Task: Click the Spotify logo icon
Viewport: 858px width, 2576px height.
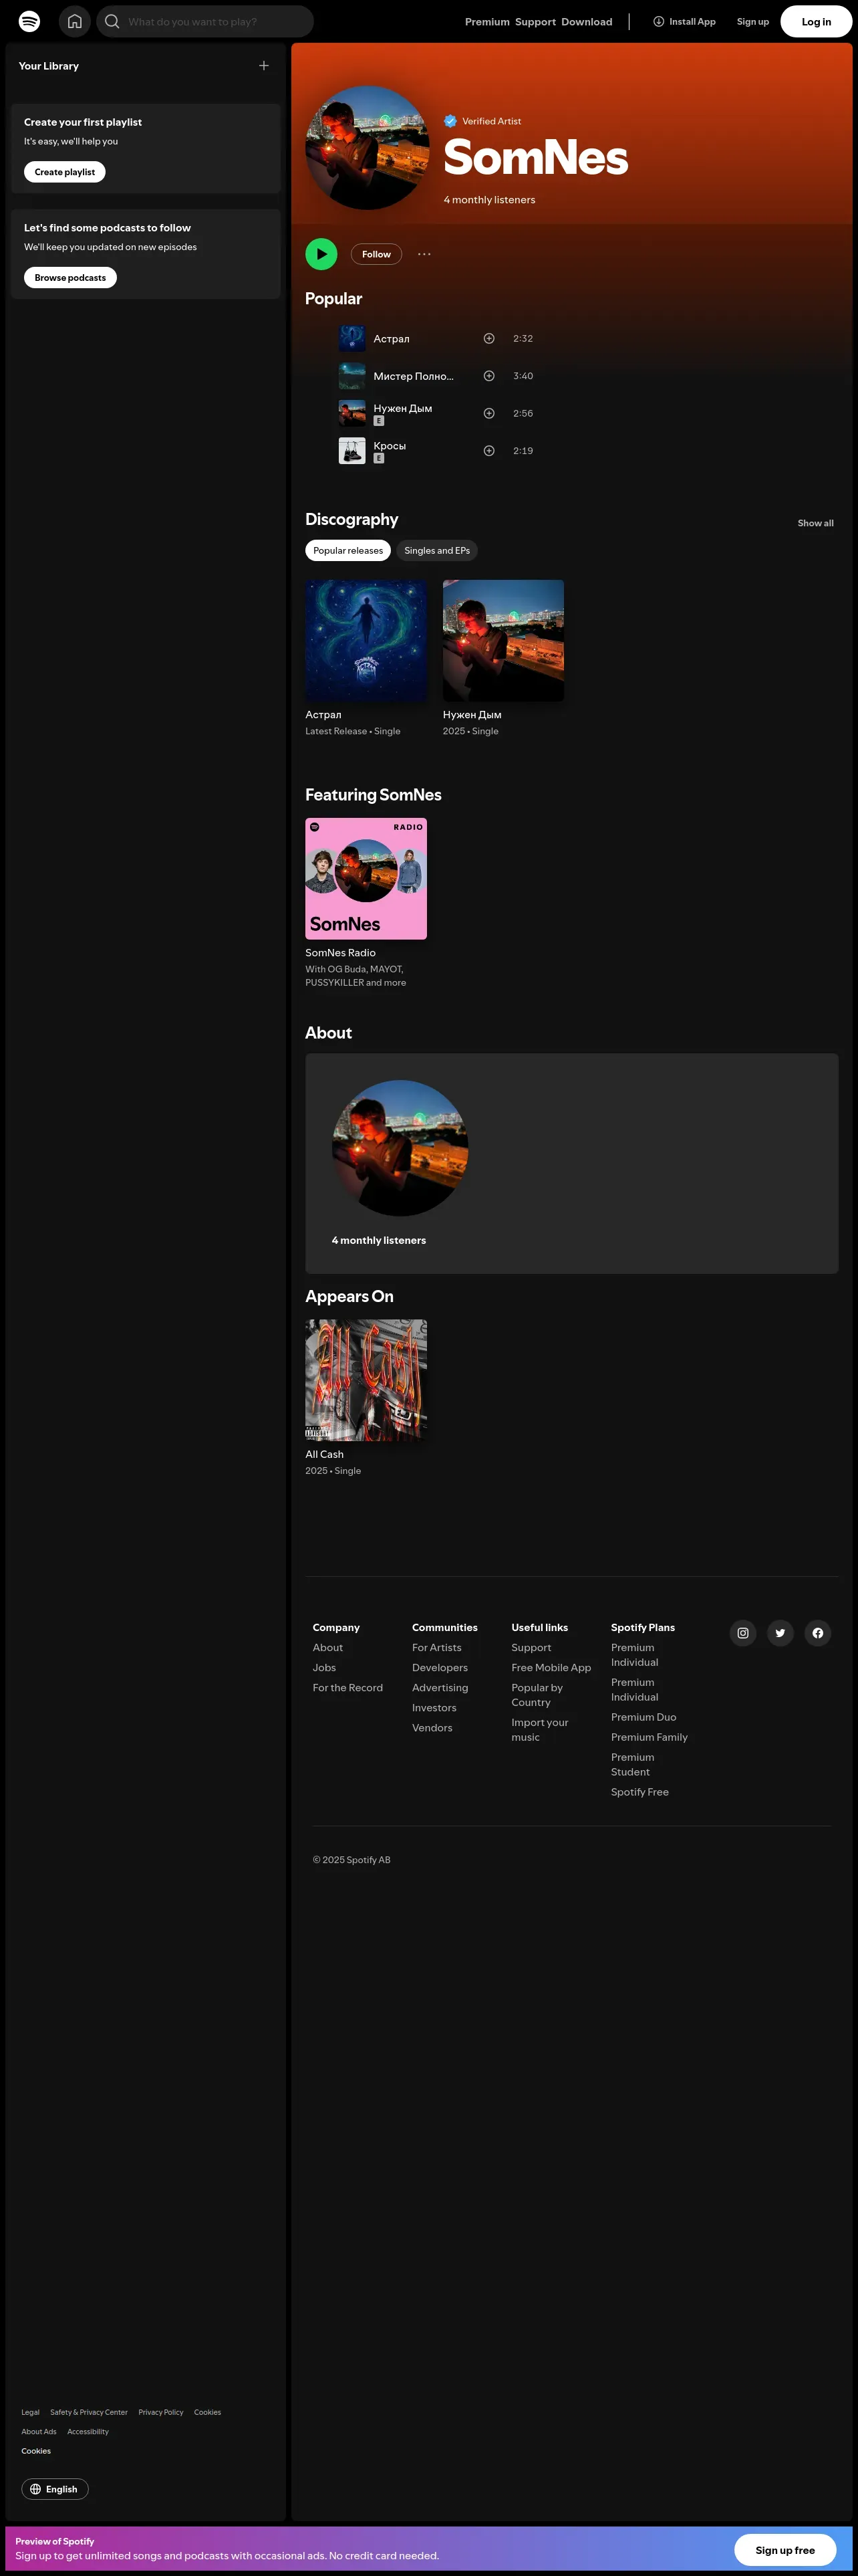Action: 30,21
